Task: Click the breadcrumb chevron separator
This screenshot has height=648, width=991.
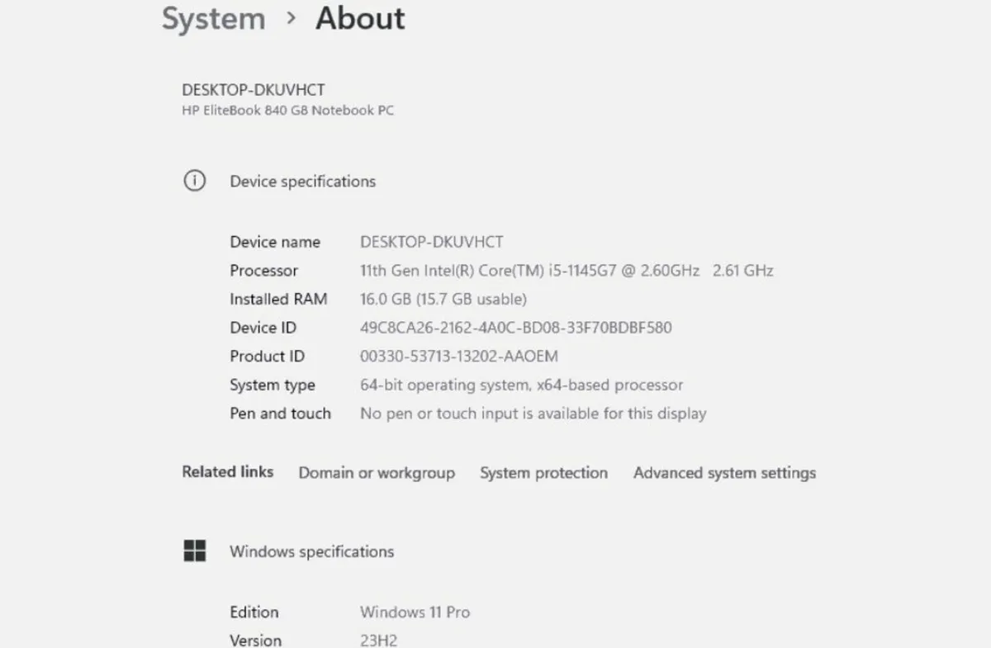Action: (291, 18)
